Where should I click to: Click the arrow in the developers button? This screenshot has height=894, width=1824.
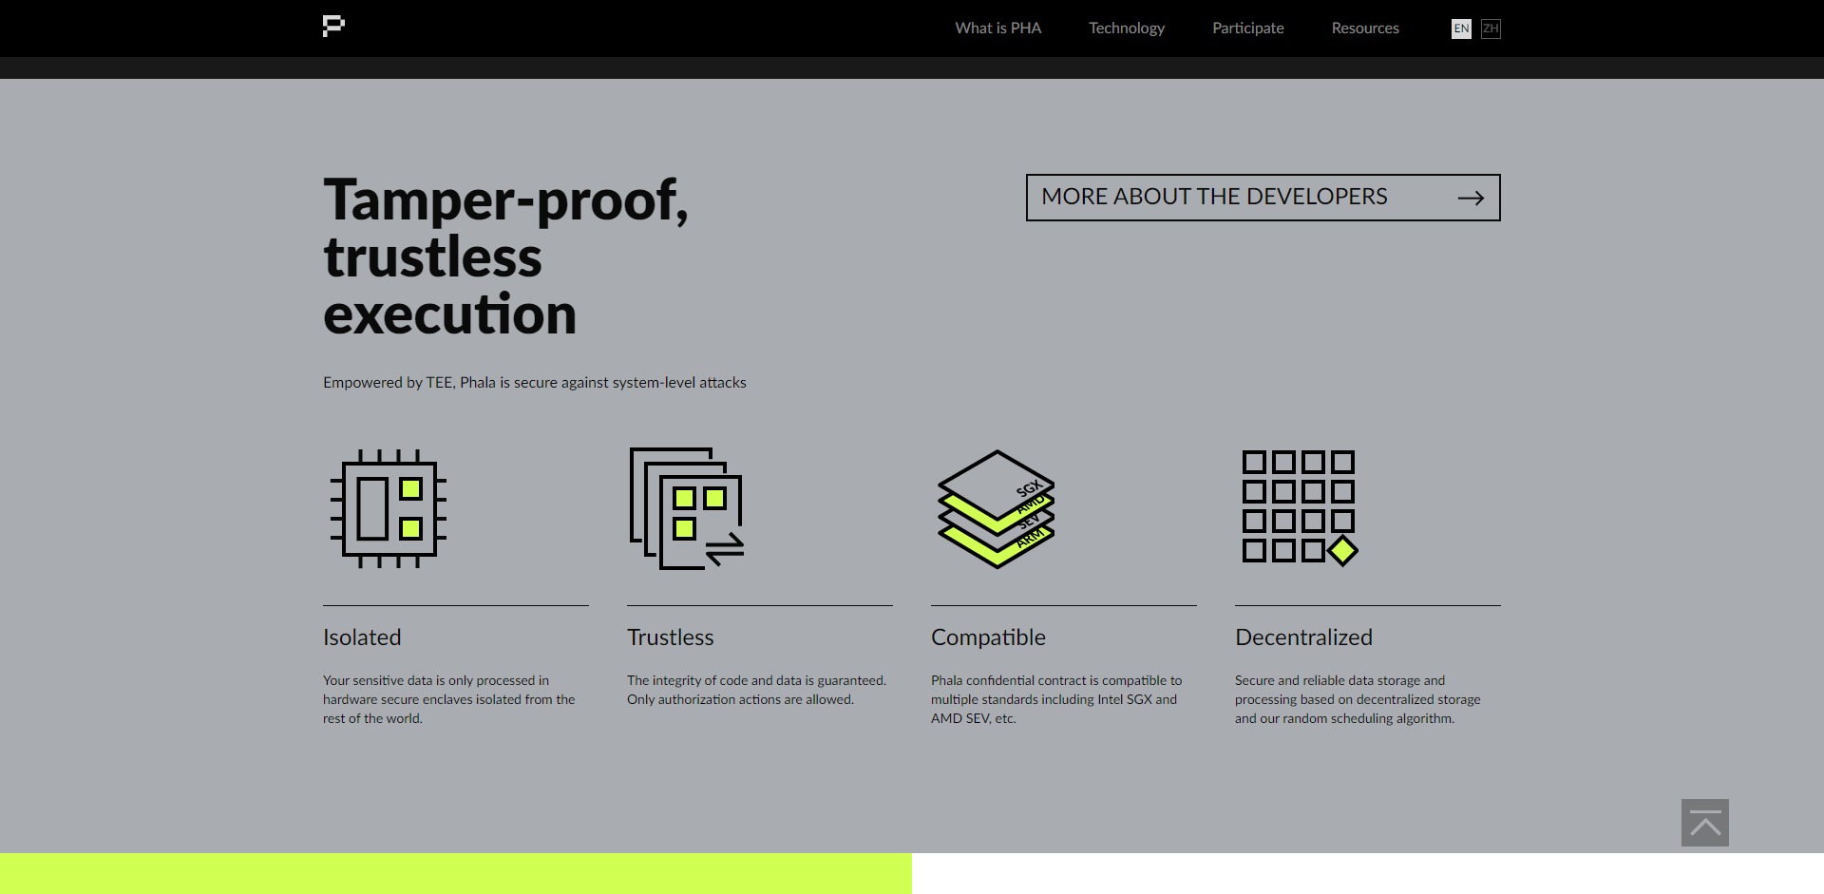coord(1471,198)
